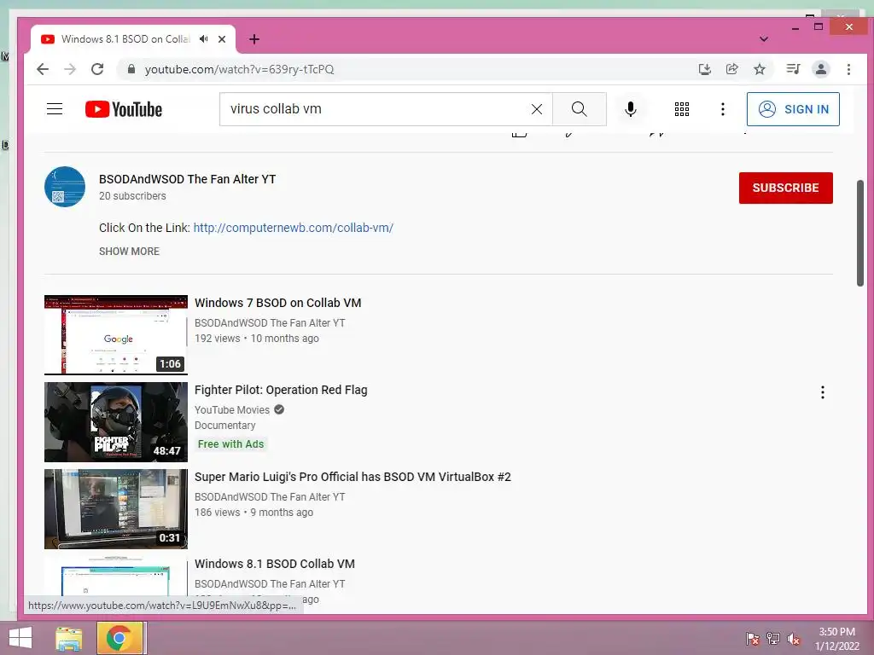Open the computernewb.com collab-vm link
Viewport: 874px width, 655px height.
[x=294, y=228]
